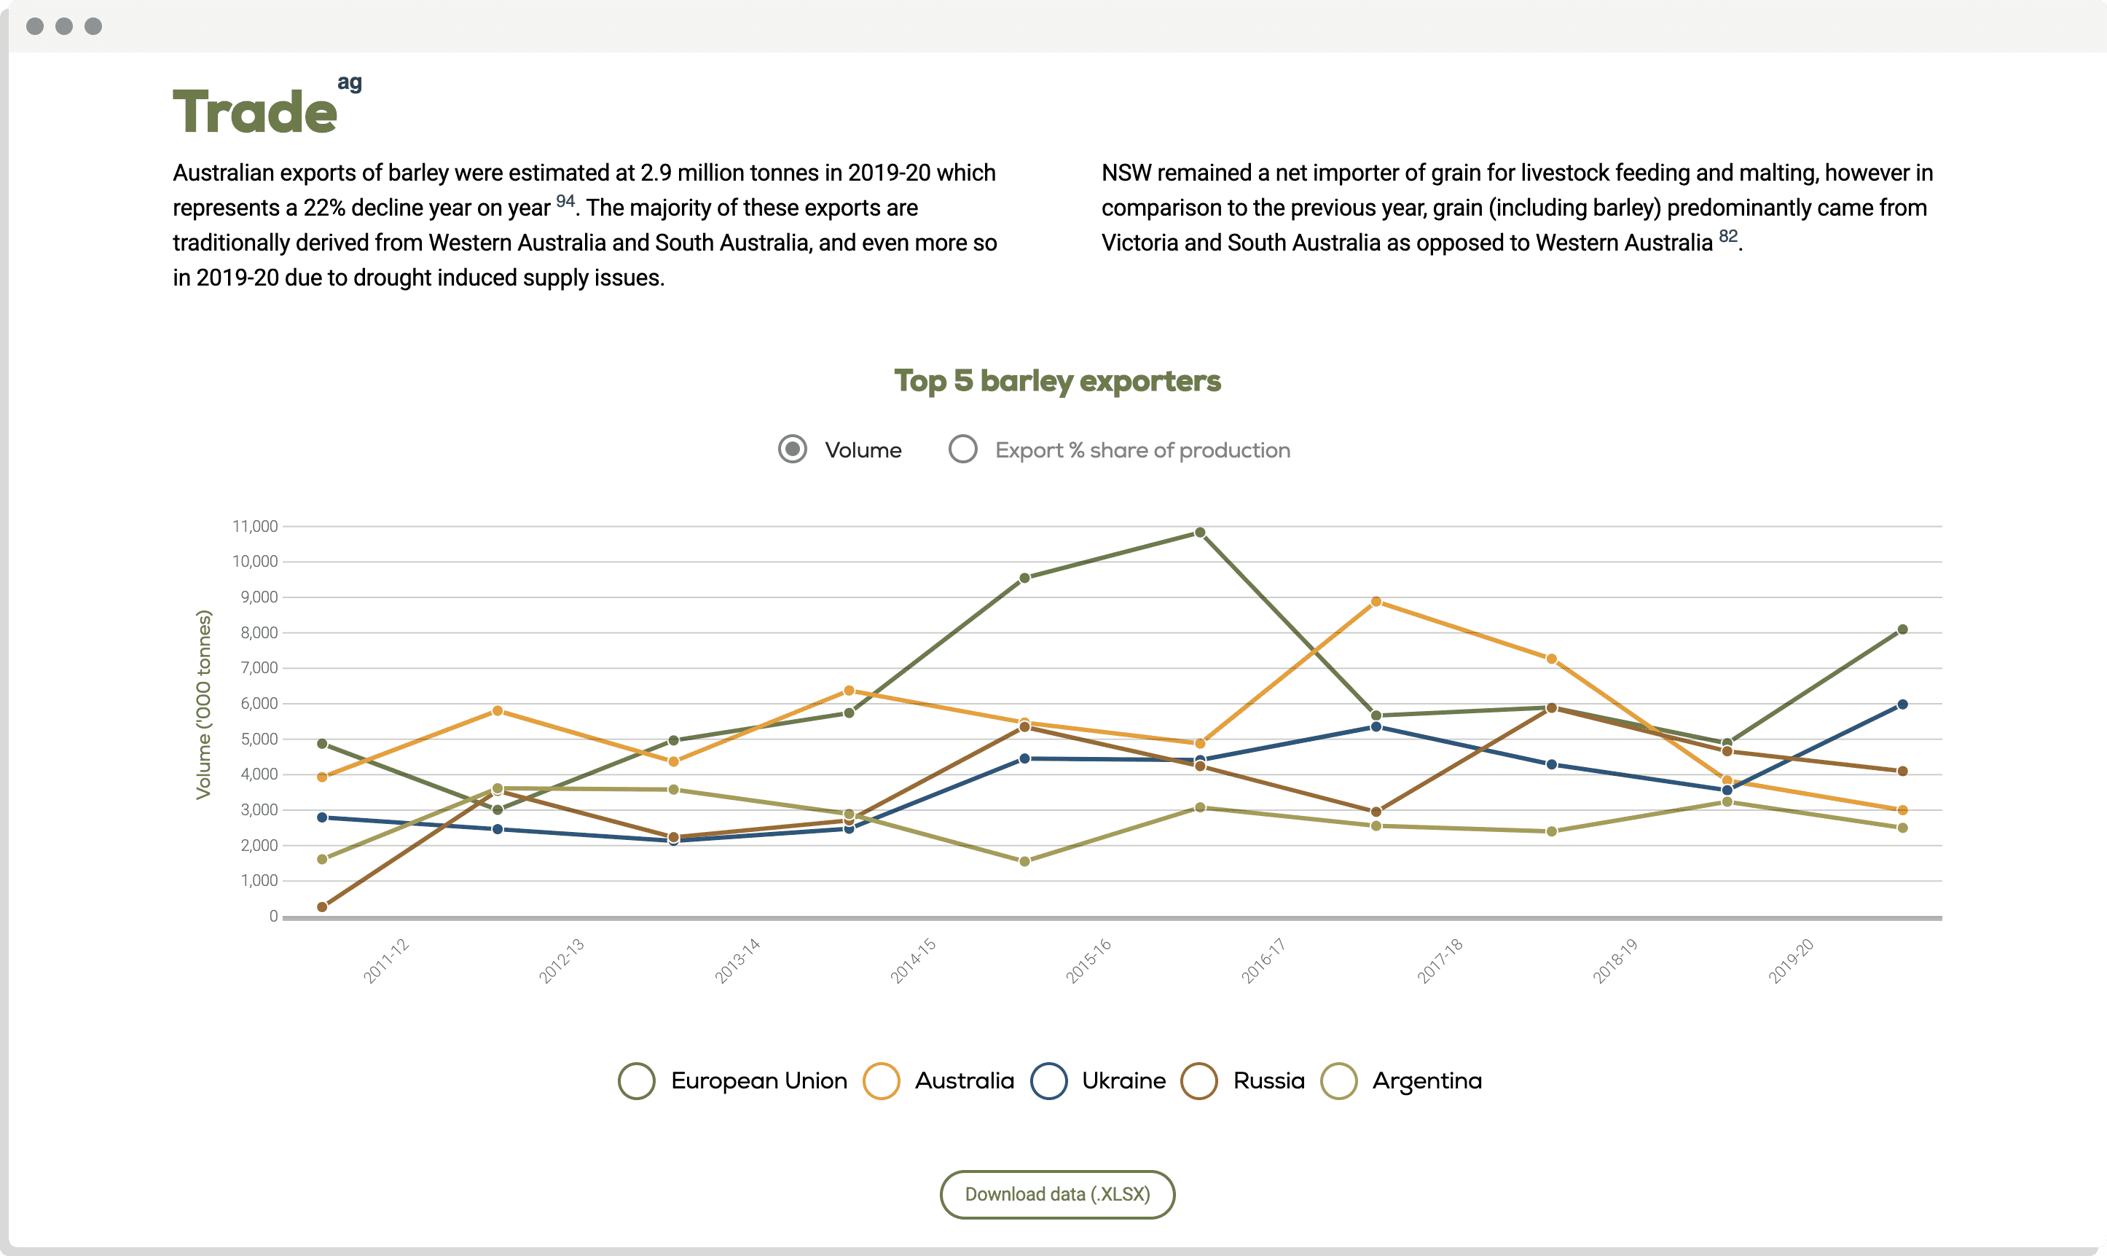Select Export % share of production option
The height and width of the screenshot is (1256, 2107).
[963, 450]
